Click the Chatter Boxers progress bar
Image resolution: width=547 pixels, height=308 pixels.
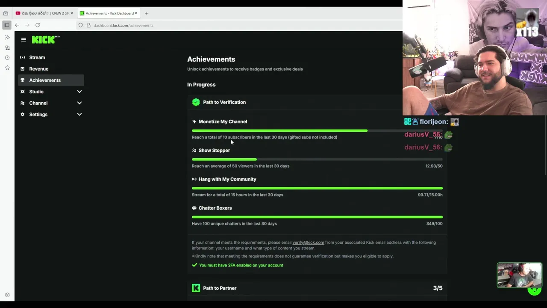coord(317,217)
